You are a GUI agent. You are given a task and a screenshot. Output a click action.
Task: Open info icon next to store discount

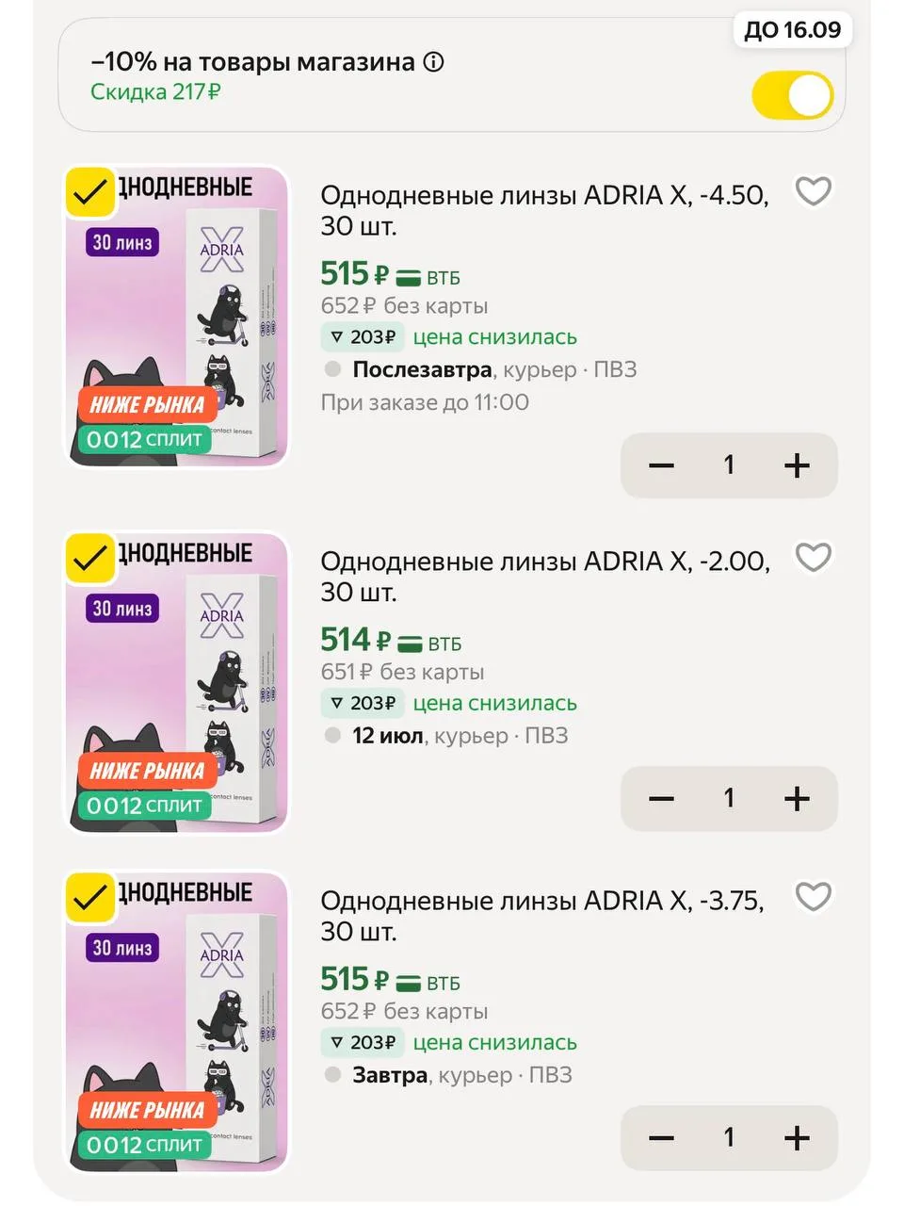[x=433, y=62]
